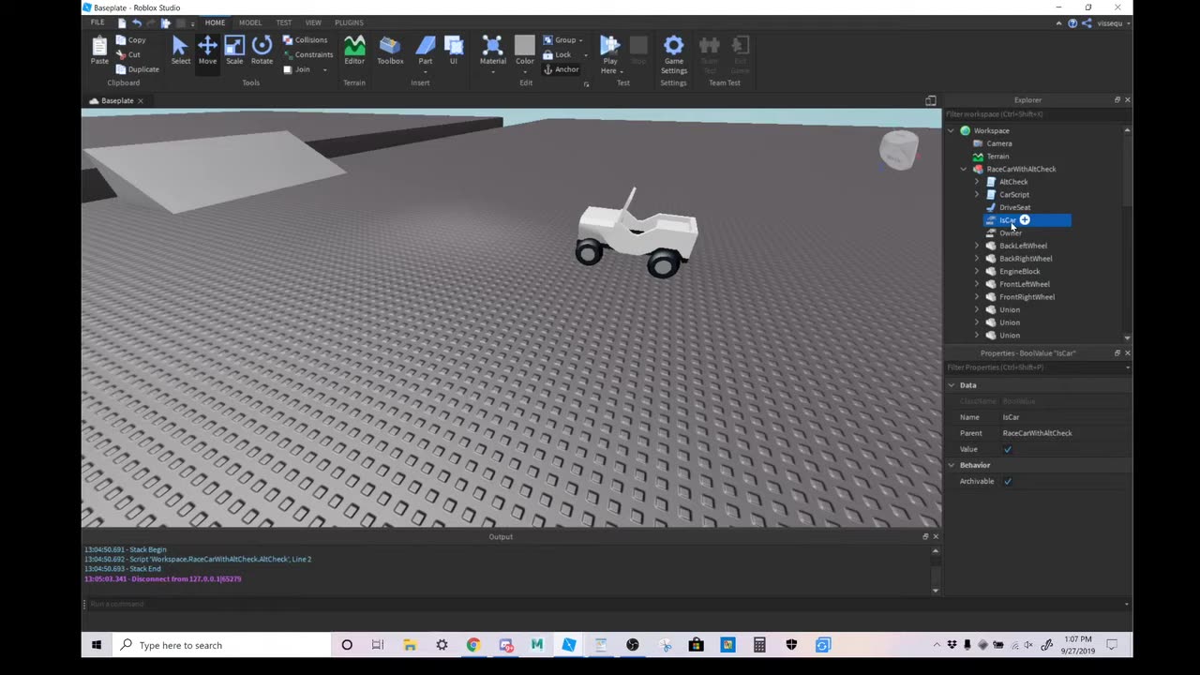Switch to the MODEL ribbon tab
Screen dimensions: 1200x675
(x=249, y=22)
